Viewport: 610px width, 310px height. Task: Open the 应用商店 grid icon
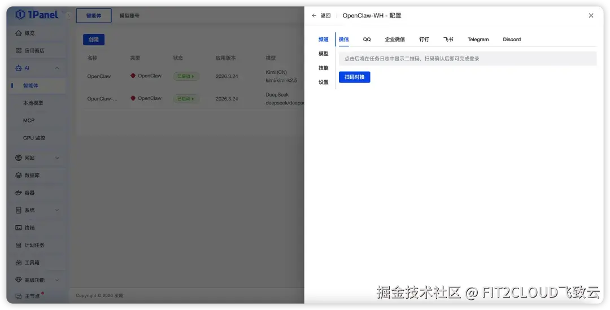tap(18, 51)
